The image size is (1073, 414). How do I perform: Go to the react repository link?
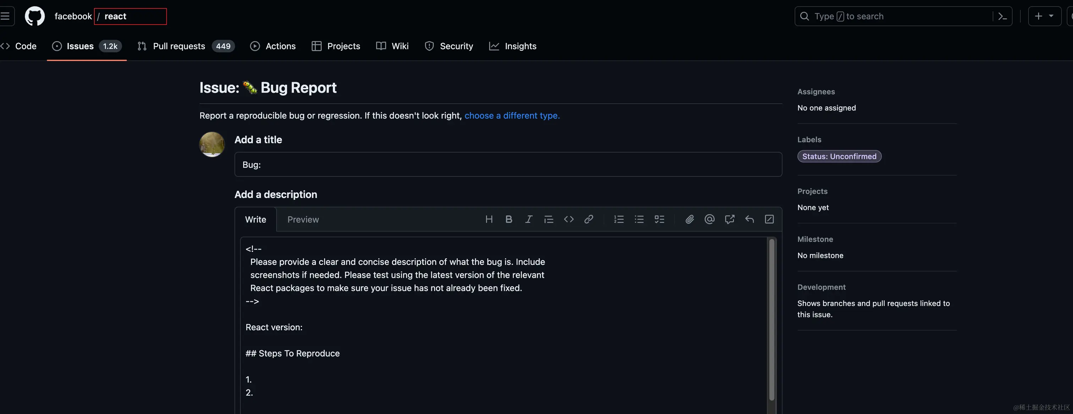(115, 16)
